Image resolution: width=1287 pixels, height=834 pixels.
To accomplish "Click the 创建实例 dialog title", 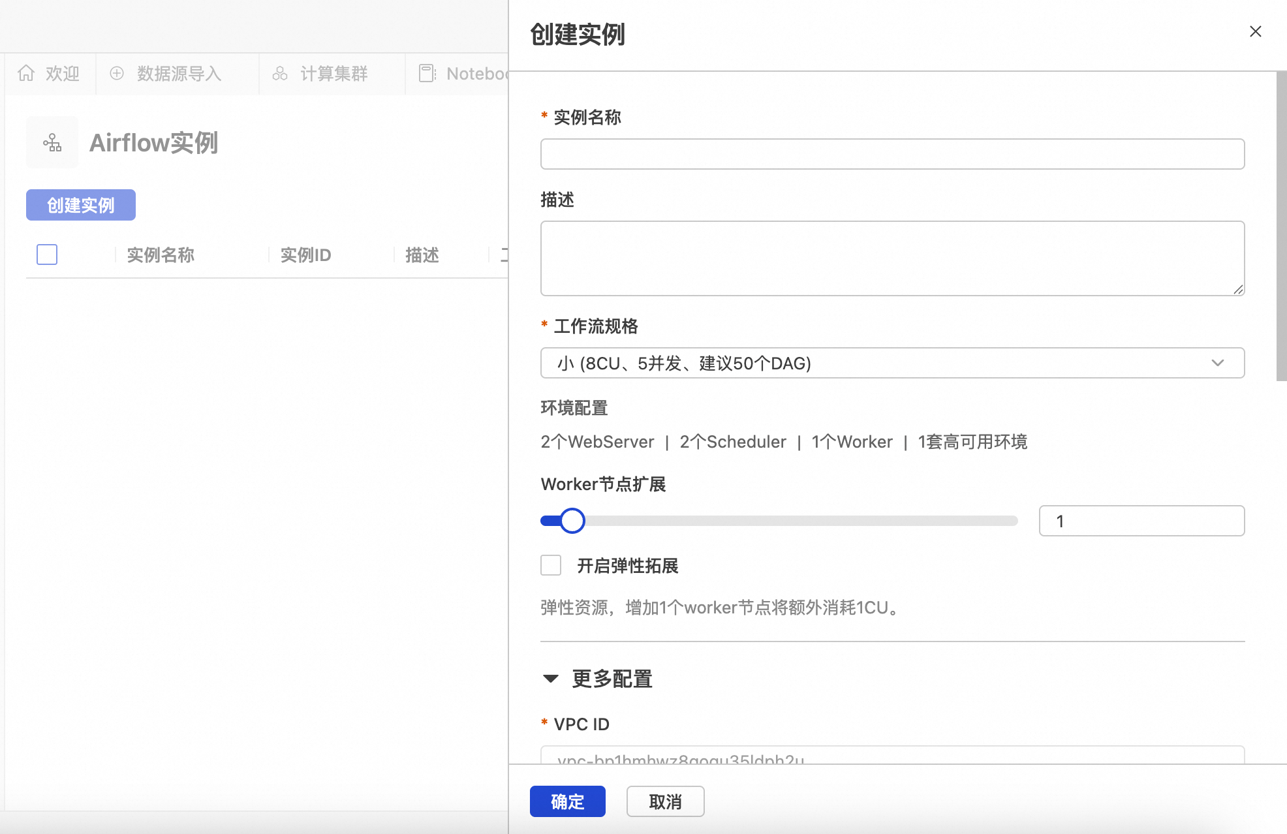I will pyautogui.click(x=578, y=34).
